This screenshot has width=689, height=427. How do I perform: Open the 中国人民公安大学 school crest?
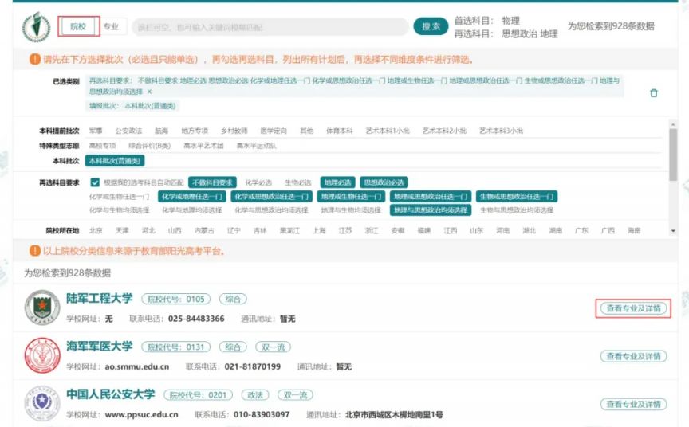pos(42,403)
